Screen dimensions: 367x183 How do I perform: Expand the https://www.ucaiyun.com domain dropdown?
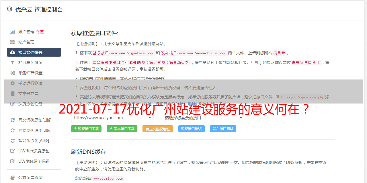[x=112, y=118]
